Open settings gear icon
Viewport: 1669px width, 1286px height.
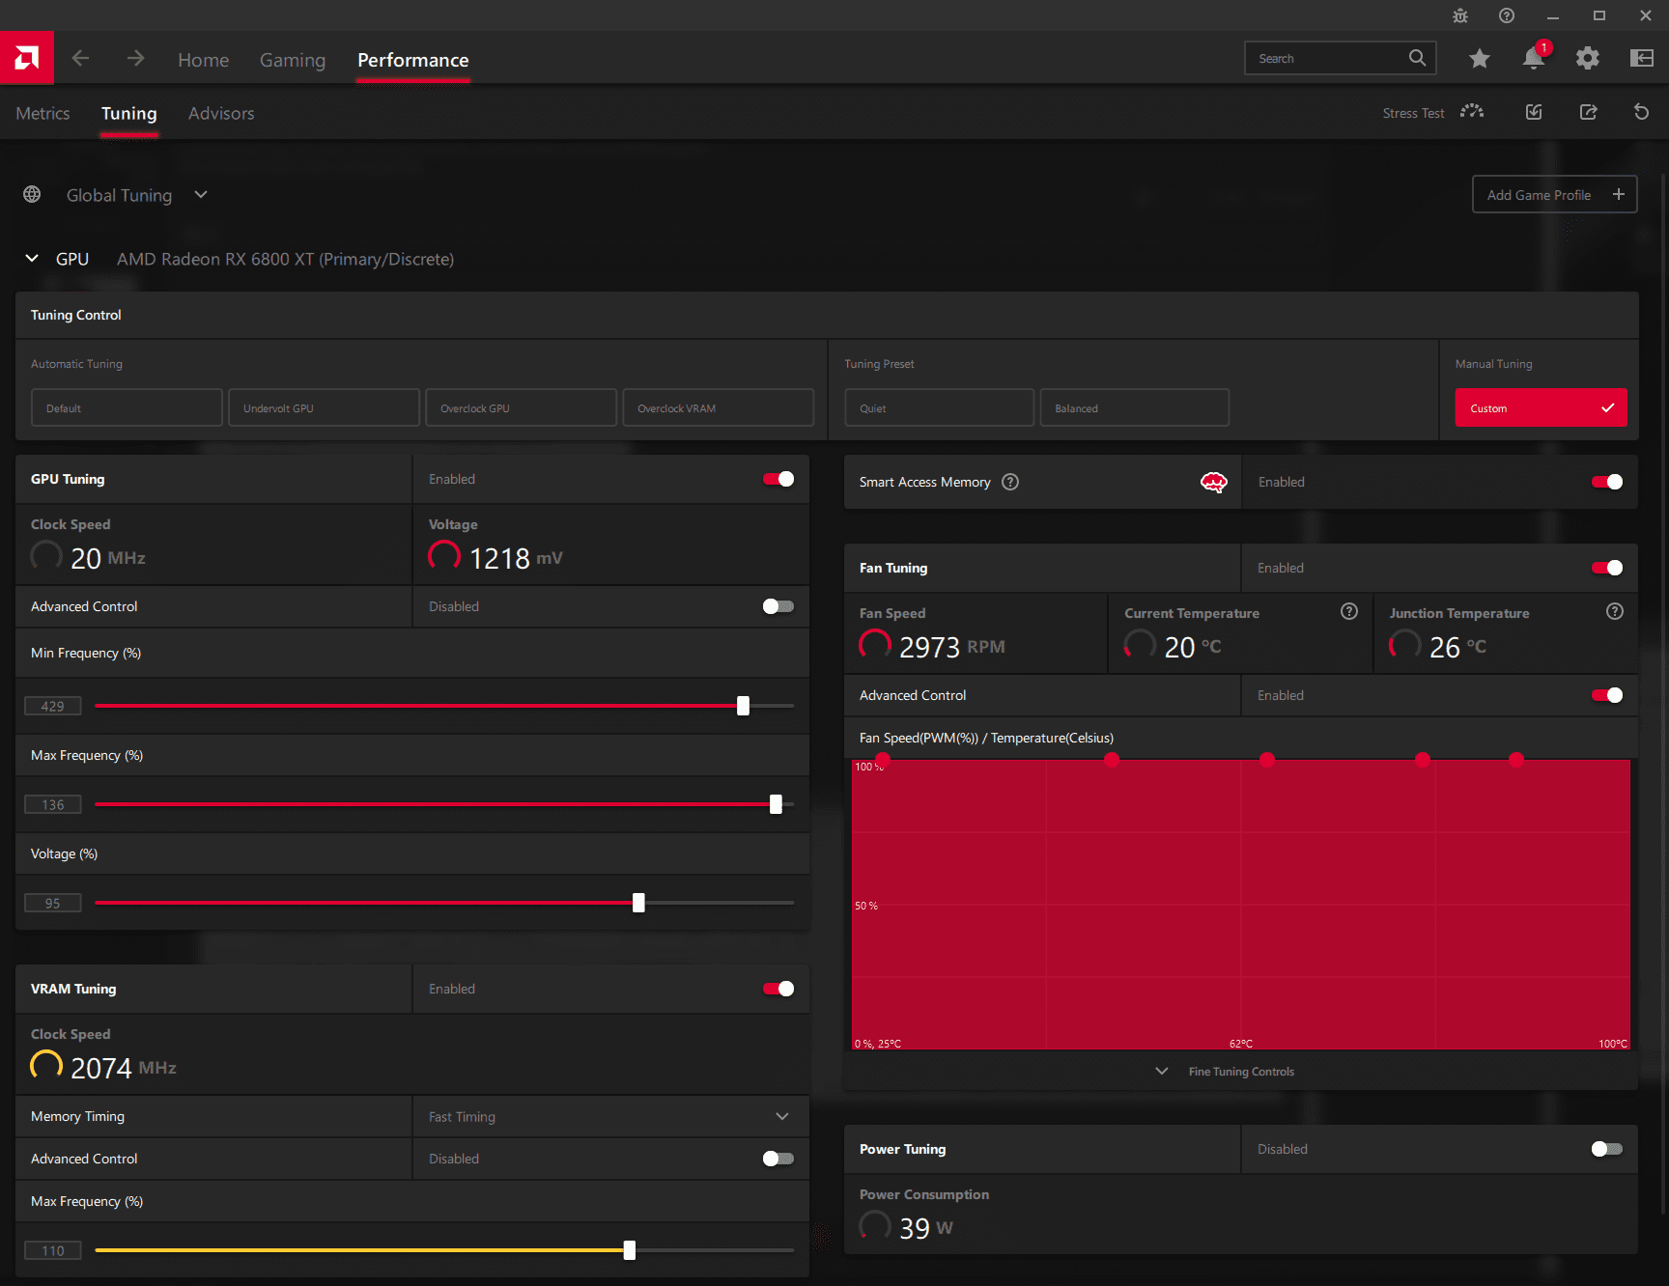click(1587, 59)
